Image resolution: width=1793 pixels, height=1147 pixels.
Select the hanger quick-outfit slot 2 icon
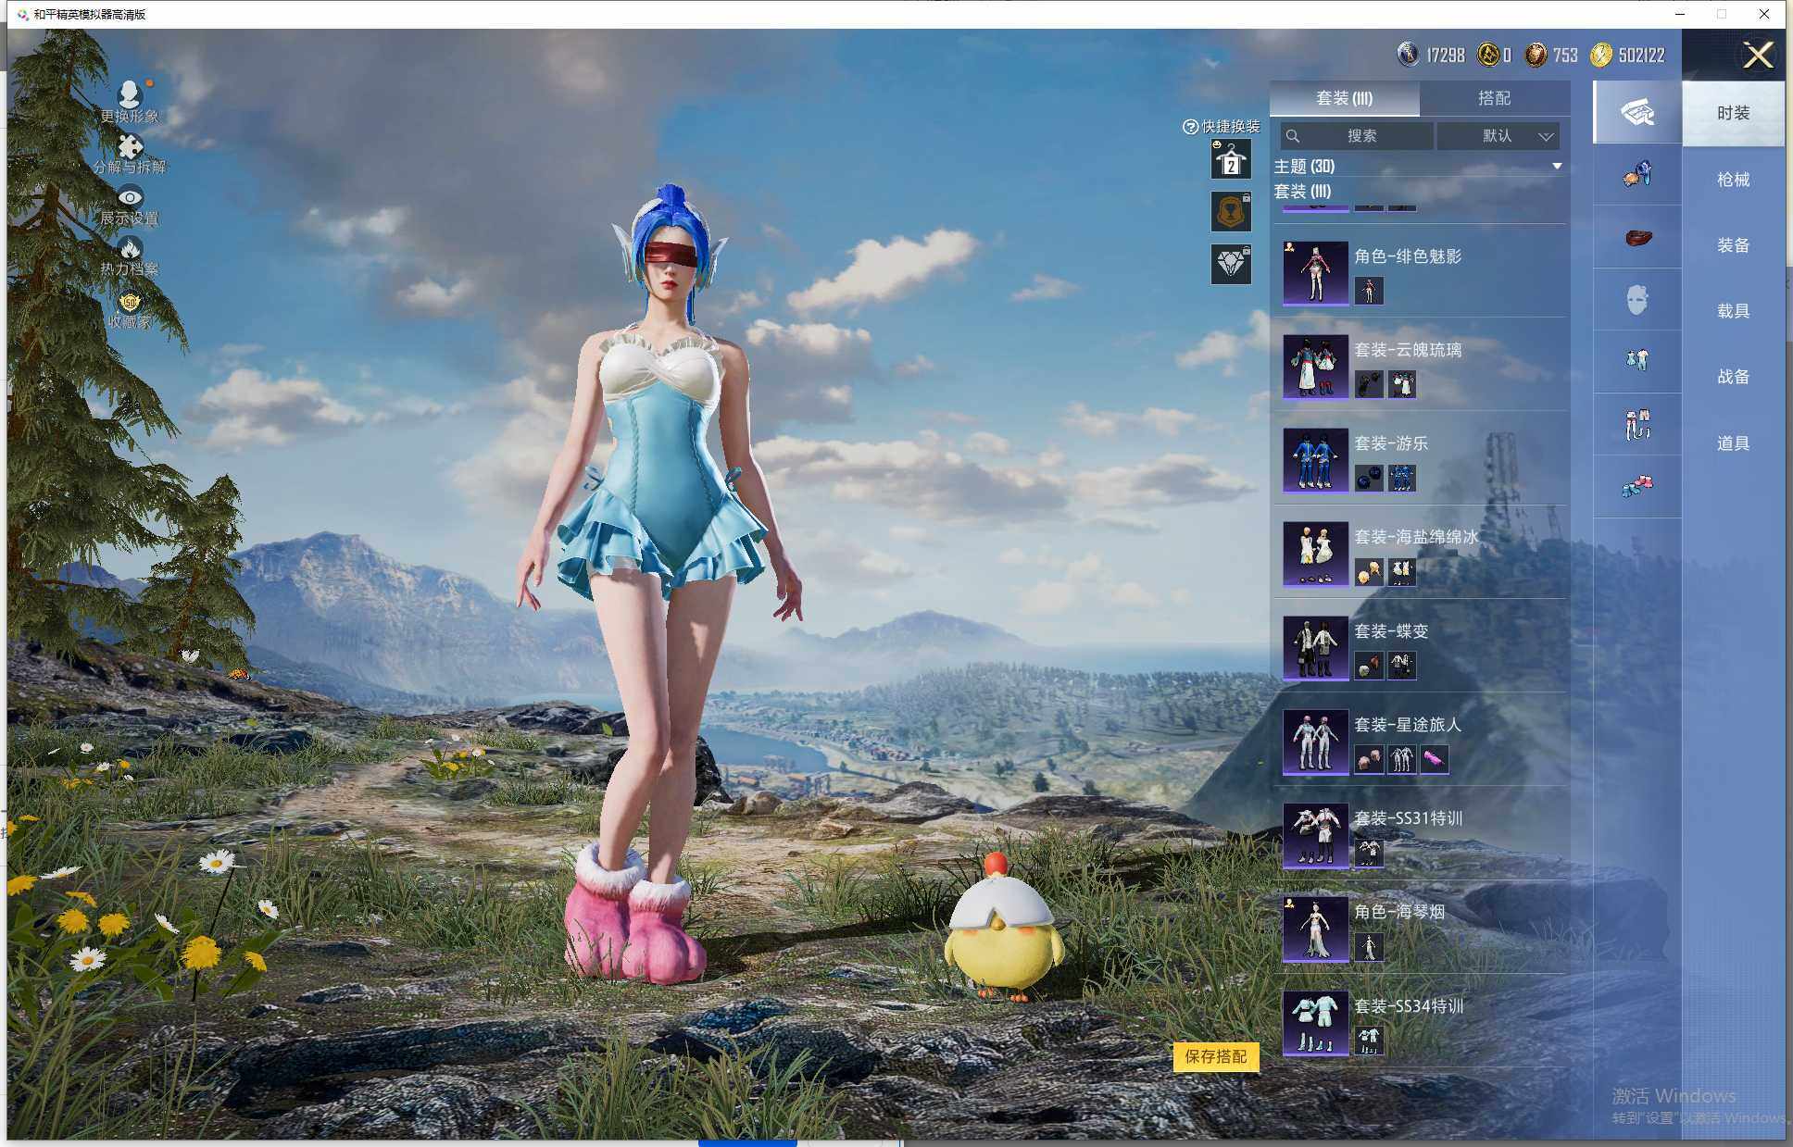click(1231, 160)
